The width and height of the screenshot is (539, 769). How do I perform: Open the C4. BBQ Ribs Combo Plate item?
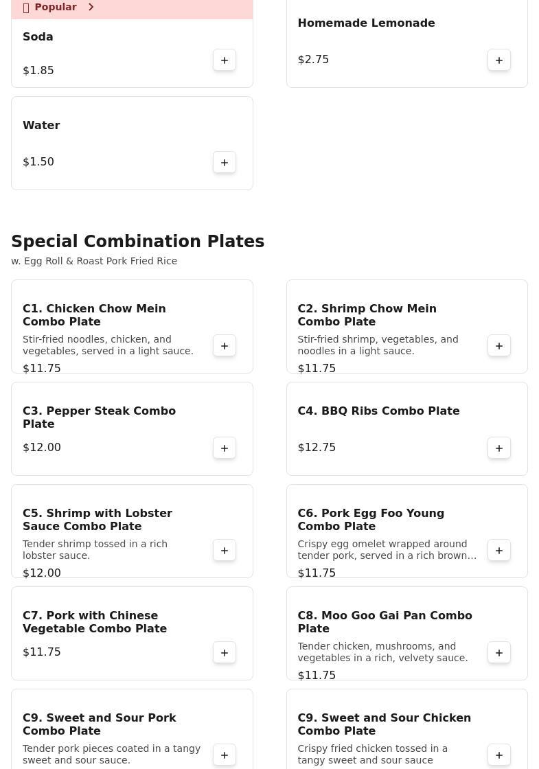click(378, 411)
